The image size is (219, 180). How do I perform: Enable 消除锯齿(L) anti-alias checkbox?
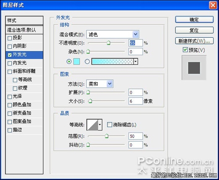pyautogui.click(x=109, y=125)
